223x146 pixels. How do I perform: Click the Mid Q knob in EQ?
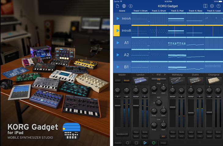(159, 103)
